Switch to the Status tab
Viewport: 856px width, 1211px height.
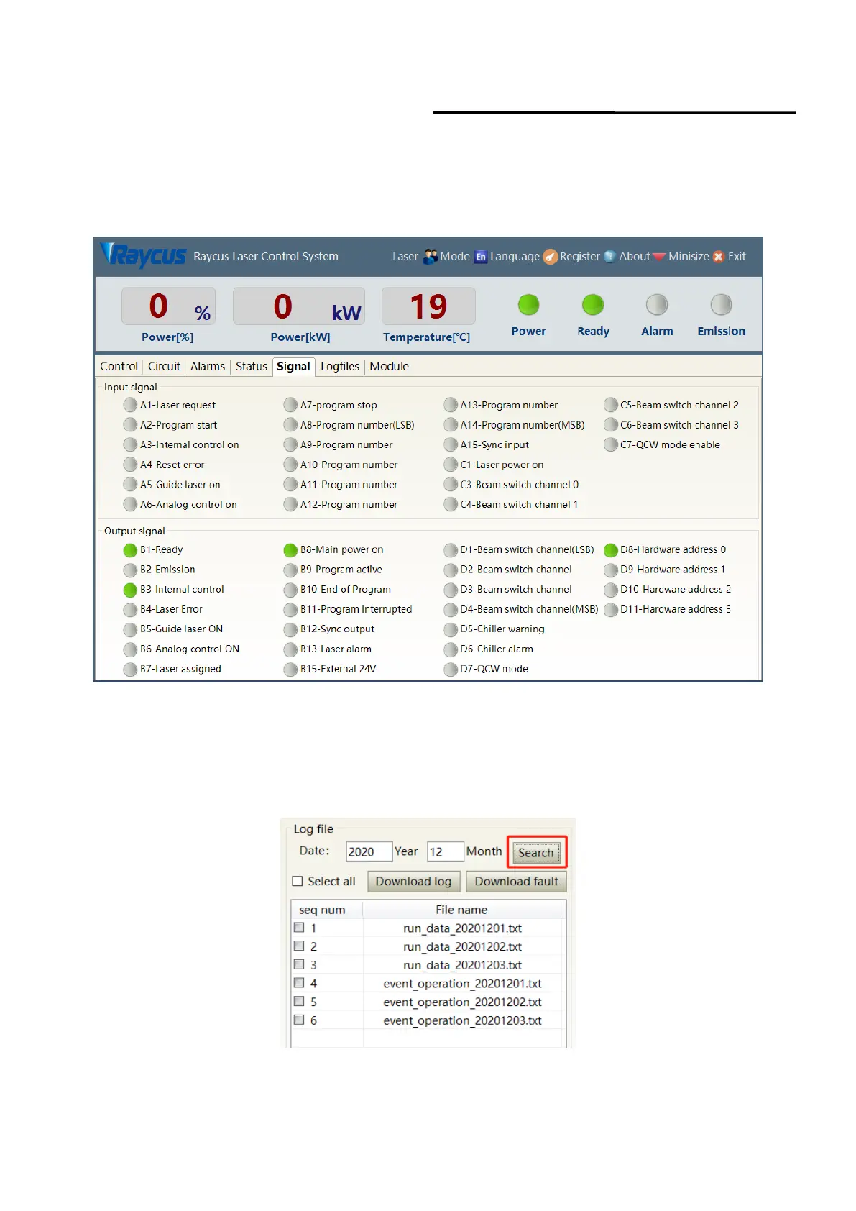coord(252,366)
